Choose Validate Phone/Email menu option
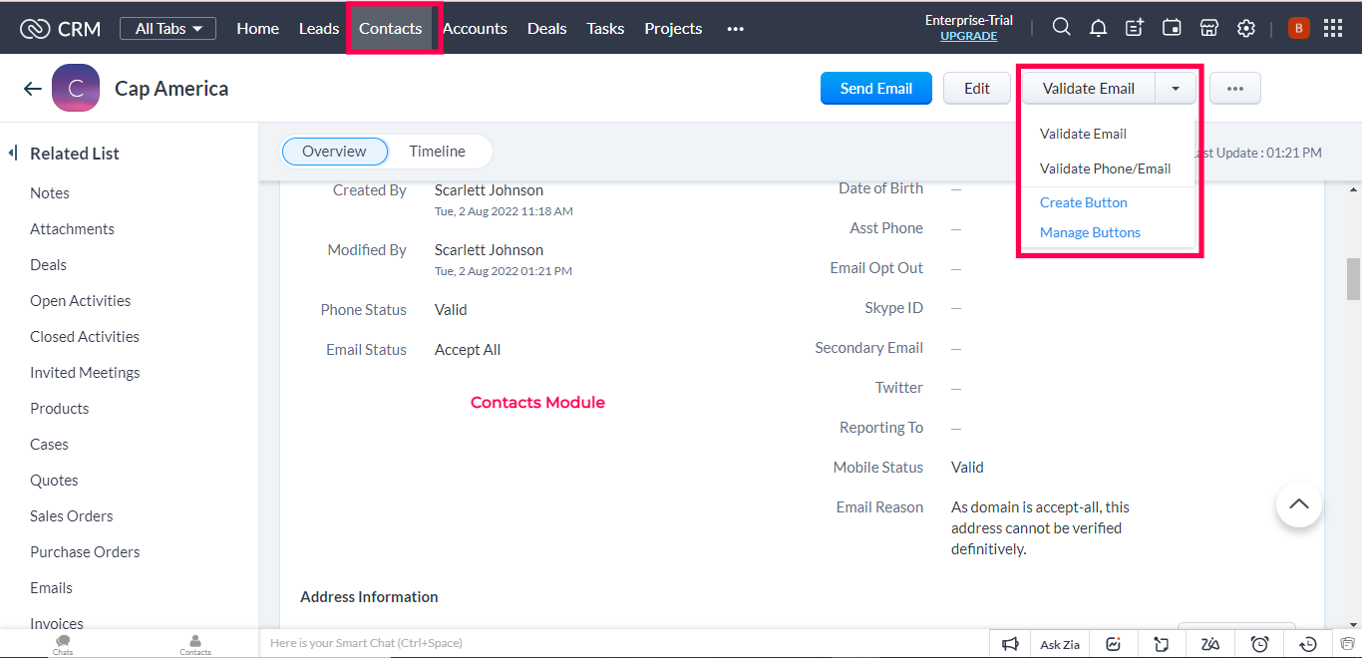1362x658 pixels. [1105, 168]
